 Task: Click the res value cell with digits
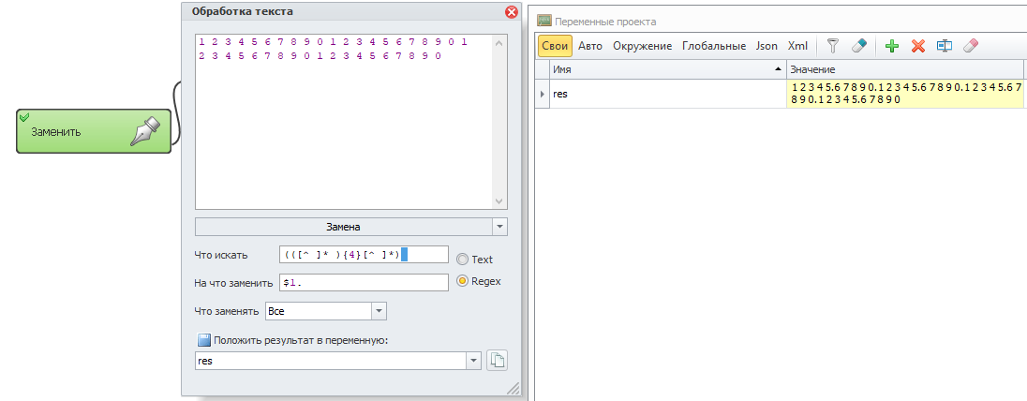click(x=904, y=94)
